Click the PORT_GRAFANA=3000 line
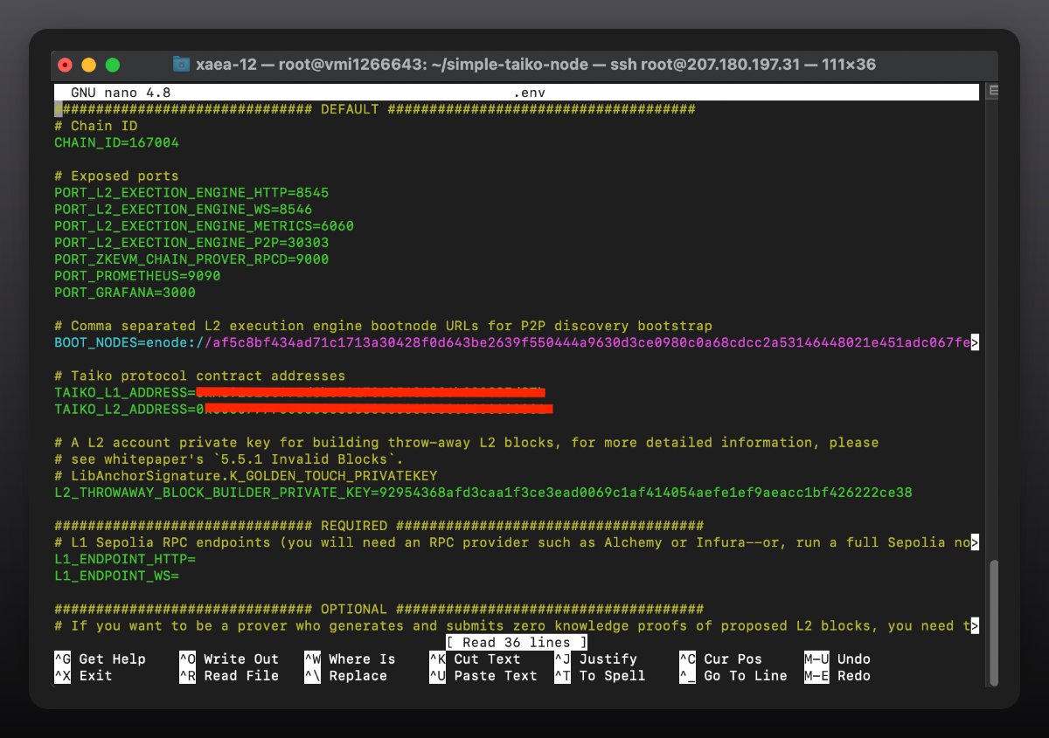This screenshot has height=738, width=1049. 125,293
